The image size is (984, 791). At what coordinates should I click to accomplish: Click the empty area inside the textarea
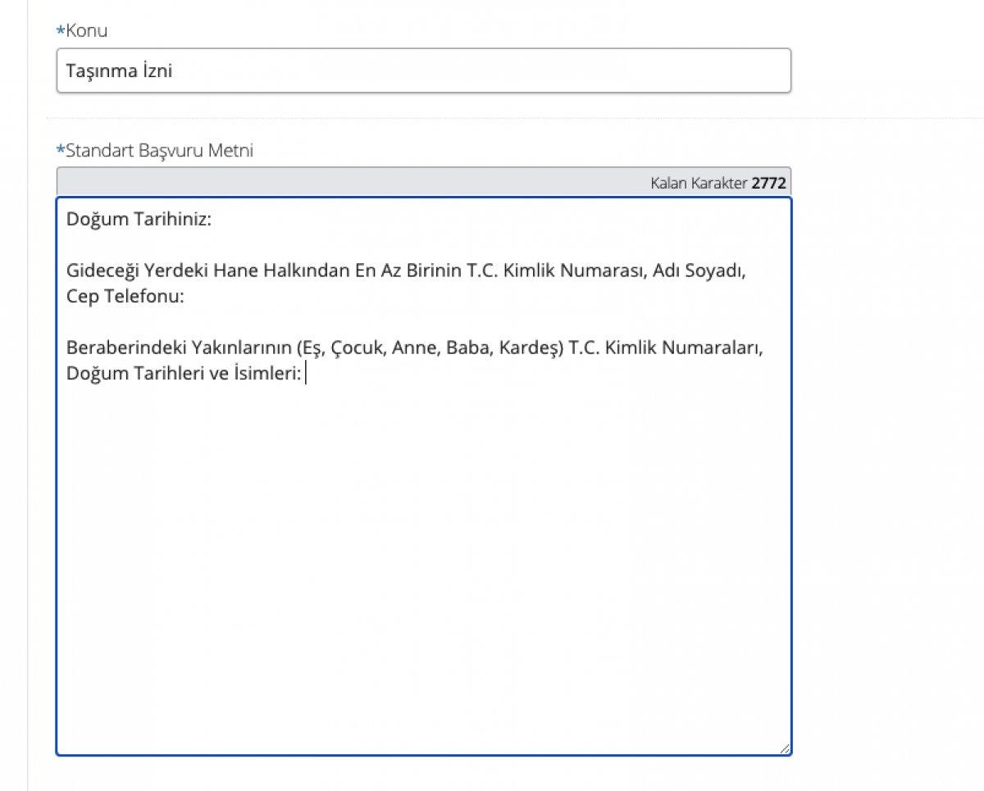pos(423,574)
